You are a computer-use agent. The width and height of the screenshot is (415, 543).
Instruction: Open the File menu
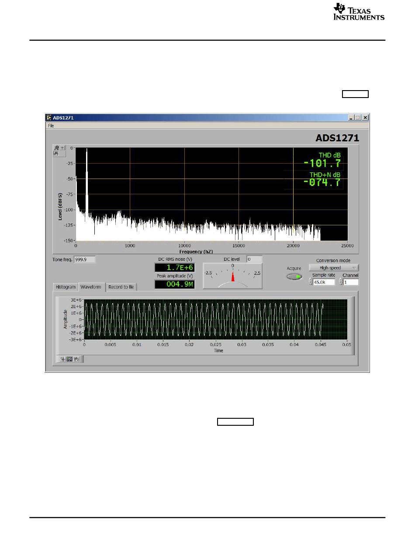[51, 126]
